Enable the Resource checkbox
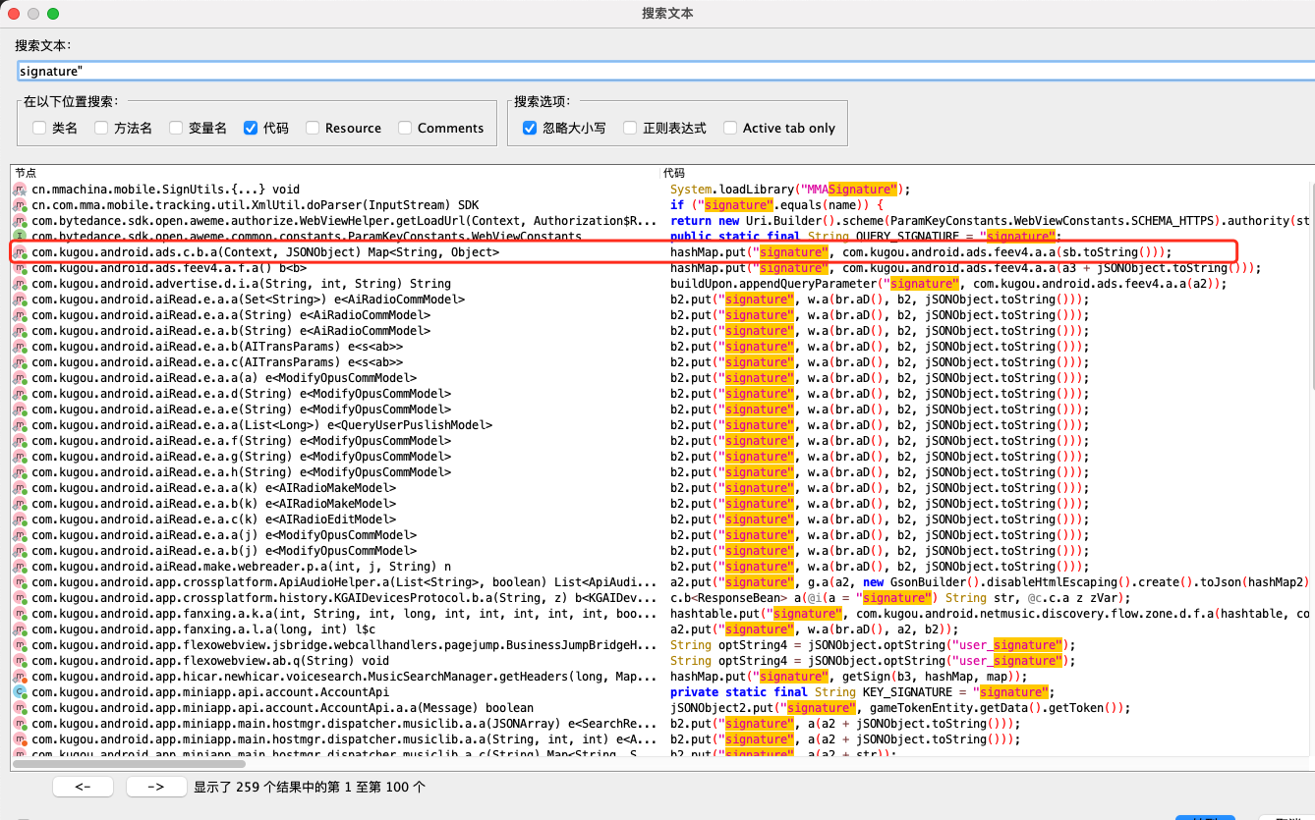This screenshot has height=820, width=1315. 313,128
